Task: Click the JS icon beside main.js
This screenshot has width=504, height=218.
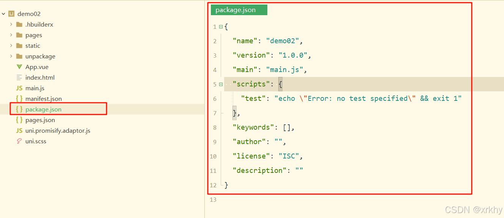Action: coord(19,88)
